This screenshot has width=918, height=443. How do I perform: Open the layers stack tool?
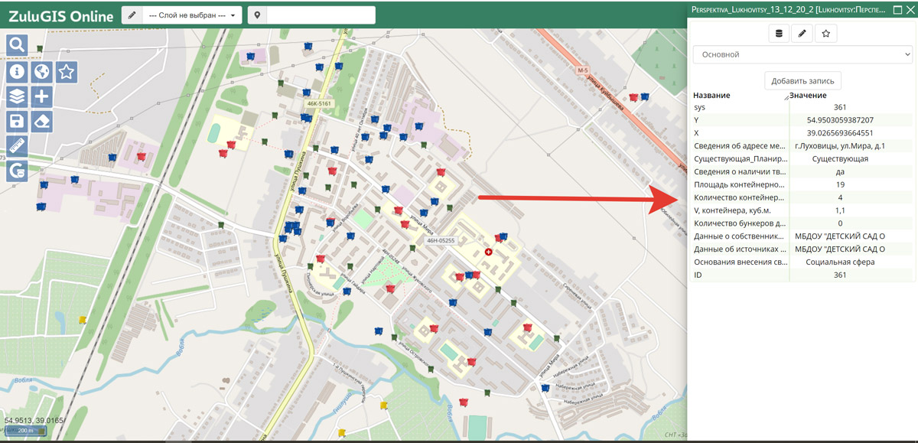18,96
